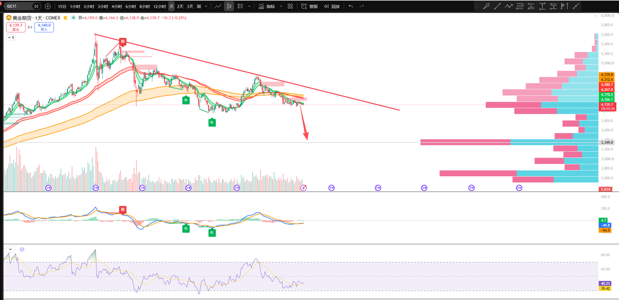Click the green 4,170.2 price label
The height and width of the screenshot is (300, 619).
[x=606, y=95]
